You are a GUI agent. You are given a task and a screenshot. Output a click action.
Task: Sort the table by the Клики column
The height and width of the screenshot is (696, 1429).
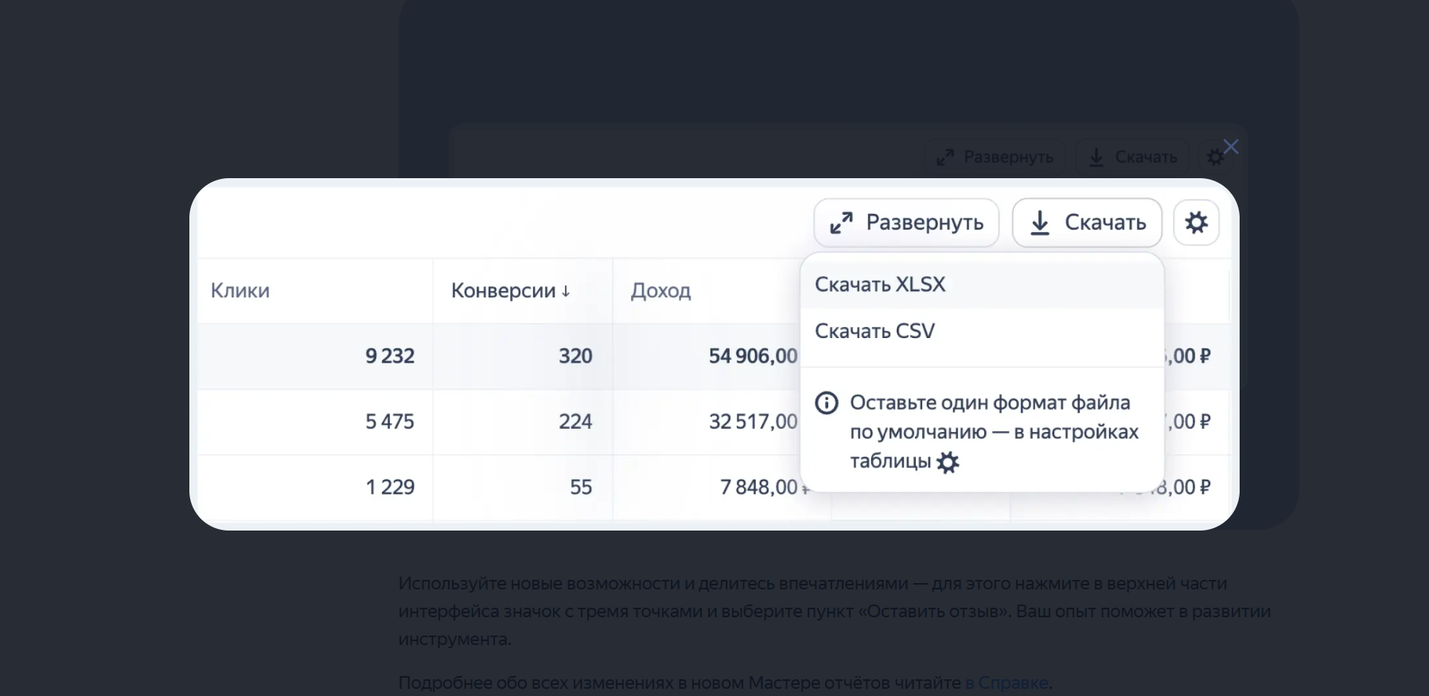pos(239,290)
